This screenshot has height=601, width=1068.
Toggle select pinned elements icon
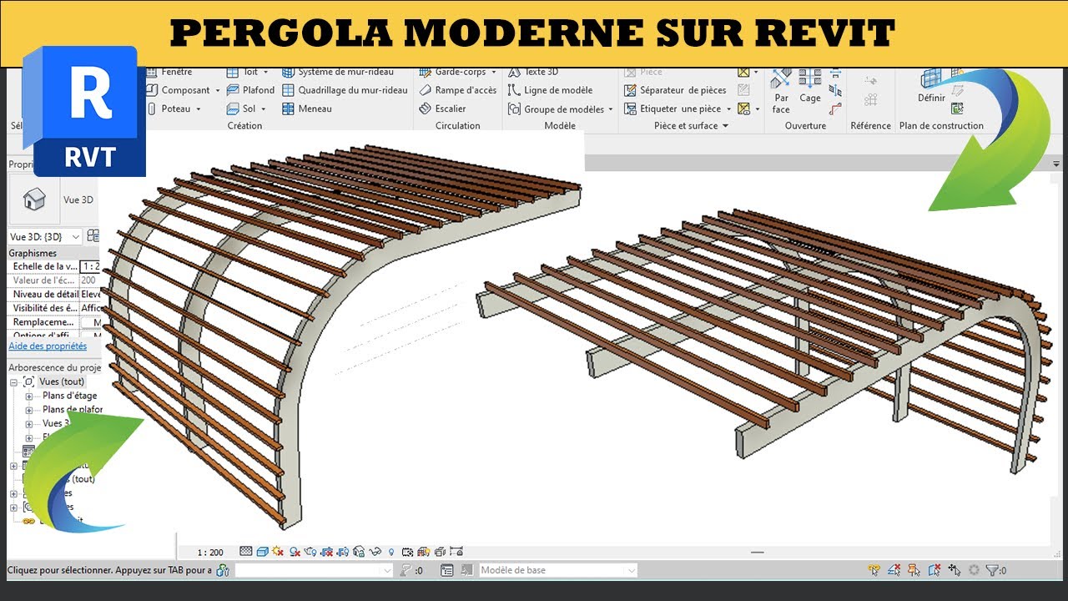point(914,571)
